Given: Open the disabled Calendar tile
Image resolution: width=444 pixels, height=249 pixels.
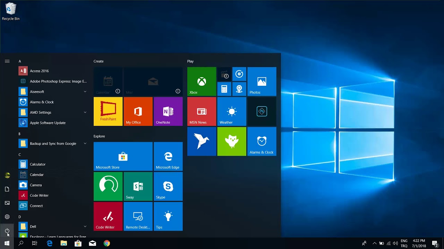Looking at the screenshot, I should (x=108, y=81).
